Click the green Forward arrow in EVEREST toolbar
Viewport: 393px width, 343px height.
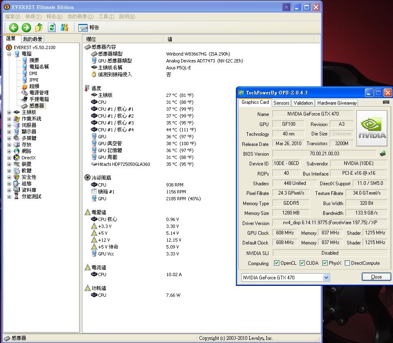(x=26, y=28)
